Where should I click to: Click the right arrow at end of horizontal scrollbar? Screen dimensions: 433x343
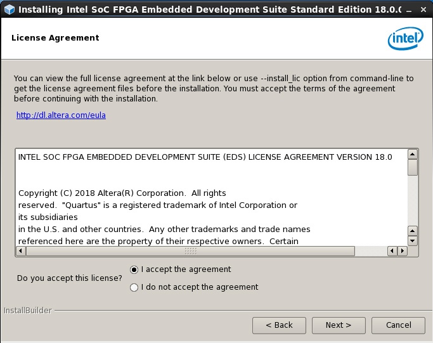(x=403, y=251)
